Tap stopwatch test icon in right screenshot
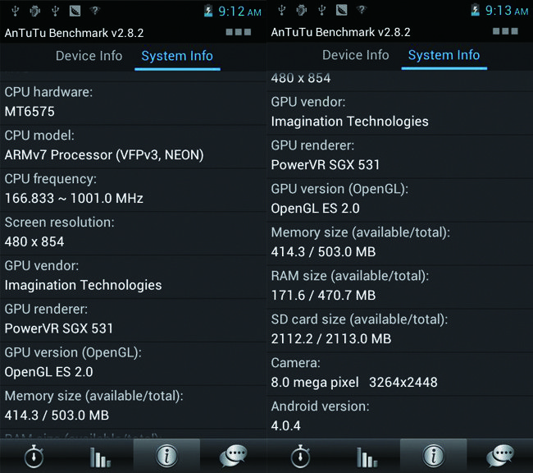This screenshot has height=473, width=533. 300,456
